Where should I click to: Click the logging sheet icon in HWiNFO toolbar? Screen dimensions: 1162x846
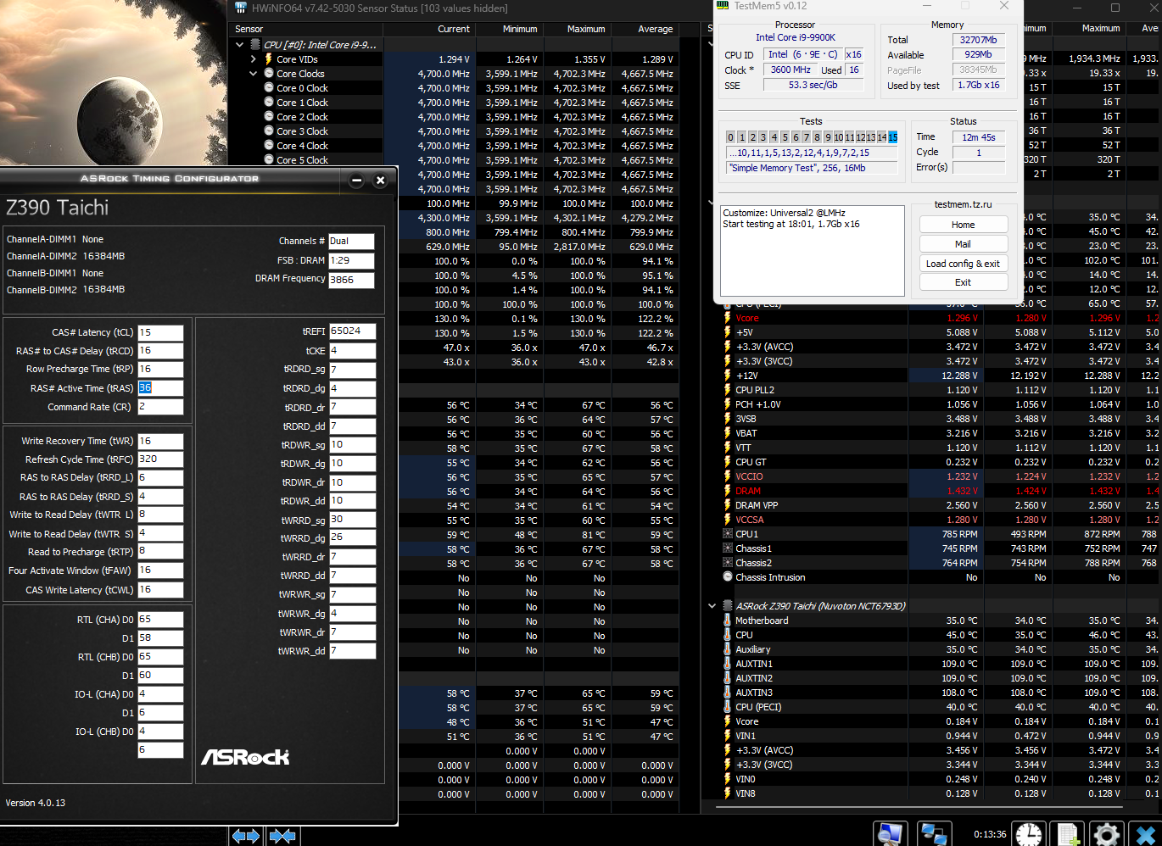pyautogui.click(x=1068, y=834)
